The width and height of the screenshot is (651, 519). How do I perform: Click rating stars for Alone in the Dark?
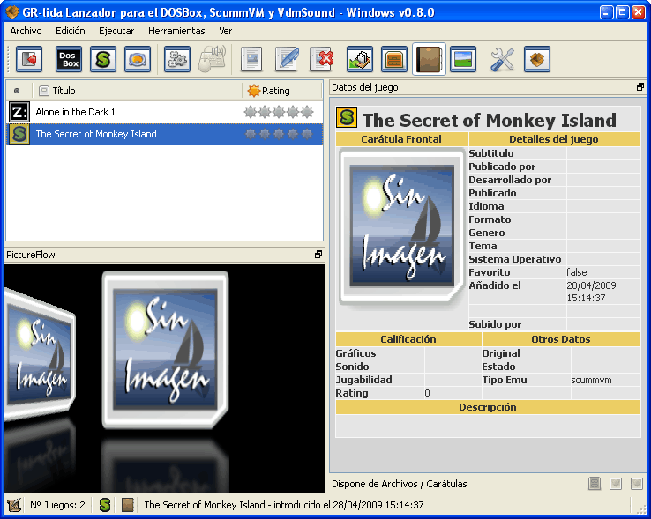279,112
